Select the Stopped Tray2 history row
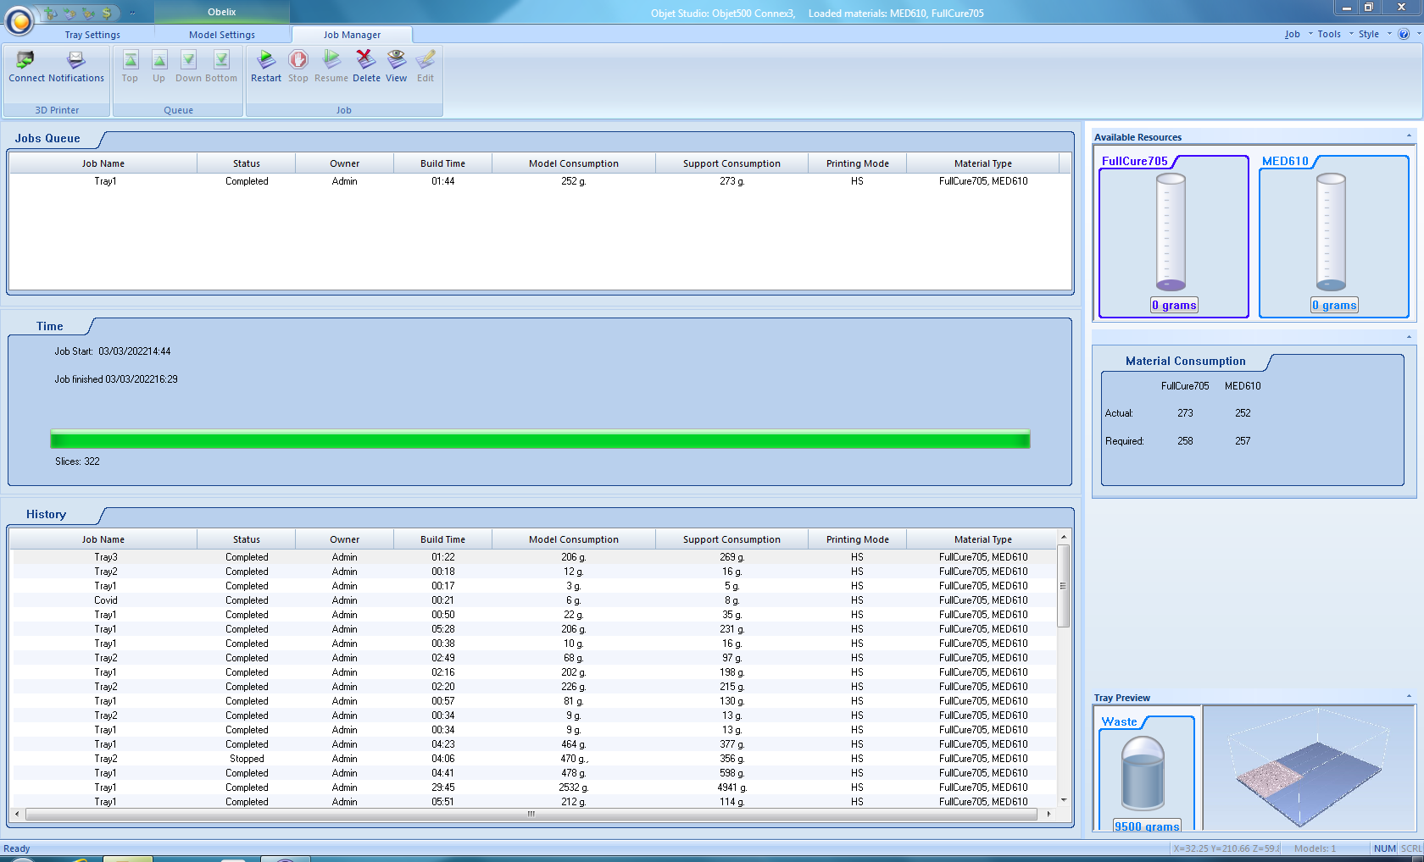Screen dimensions: 1424x862 click(533, 759)
